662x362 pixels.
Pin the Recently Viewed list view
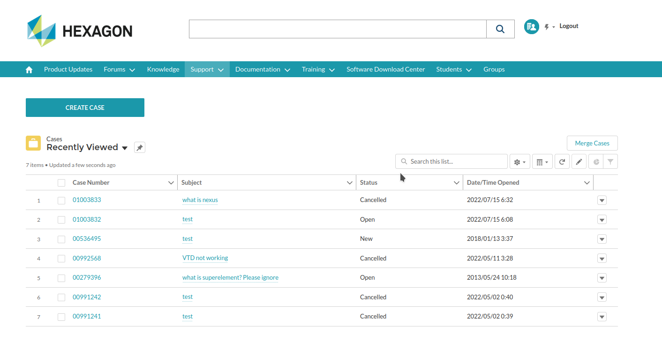coord(140,148)
